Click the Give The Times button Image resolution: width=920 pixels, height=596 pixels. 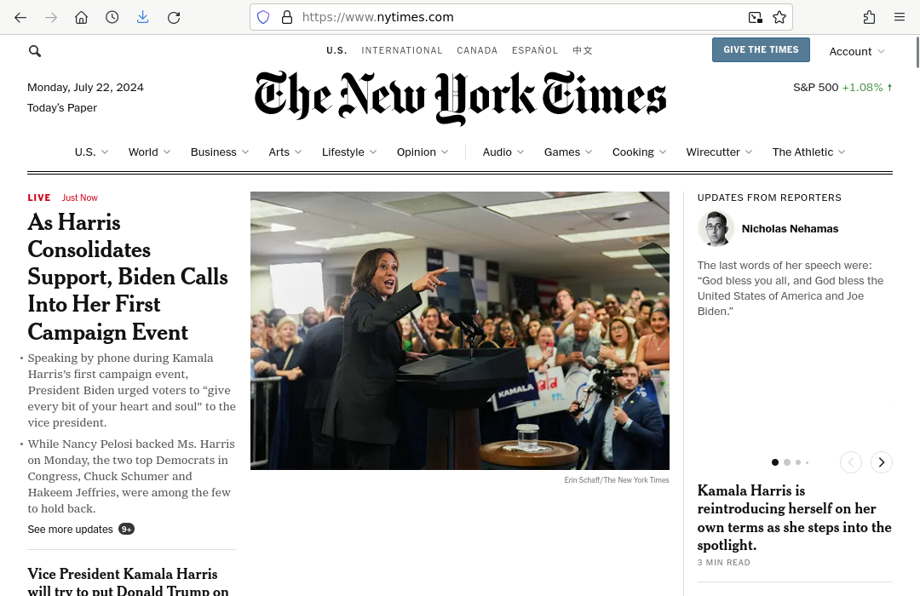click(x=761, y=50)
